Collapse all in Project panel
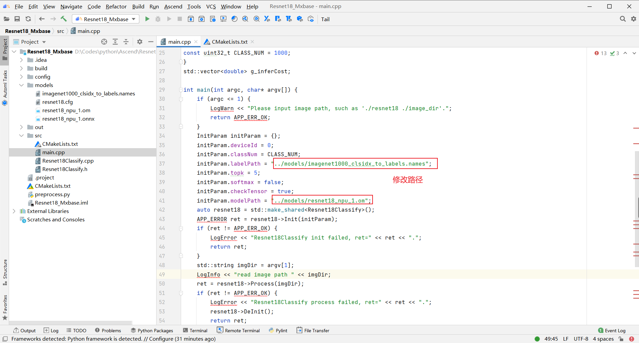This screenshot has height=343, width=639. tap(126, 42)
